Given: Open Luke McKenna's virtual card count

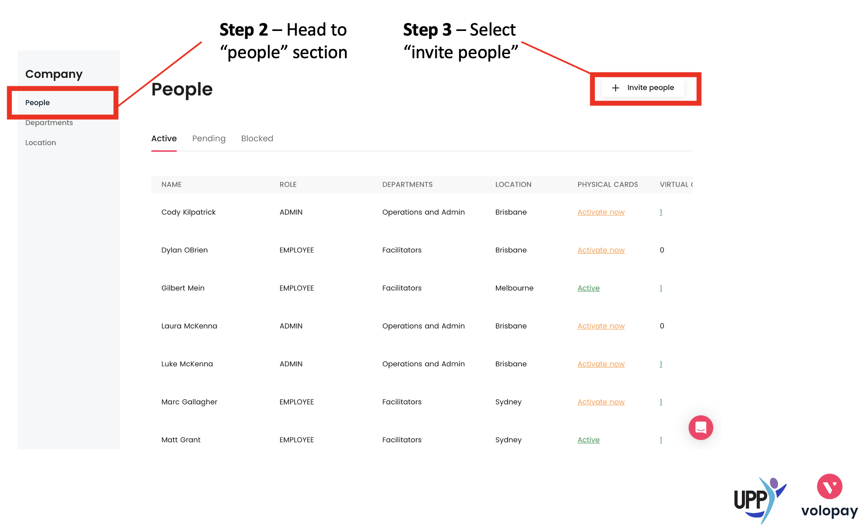Looking at the screenshot, I should click(661, 364).
